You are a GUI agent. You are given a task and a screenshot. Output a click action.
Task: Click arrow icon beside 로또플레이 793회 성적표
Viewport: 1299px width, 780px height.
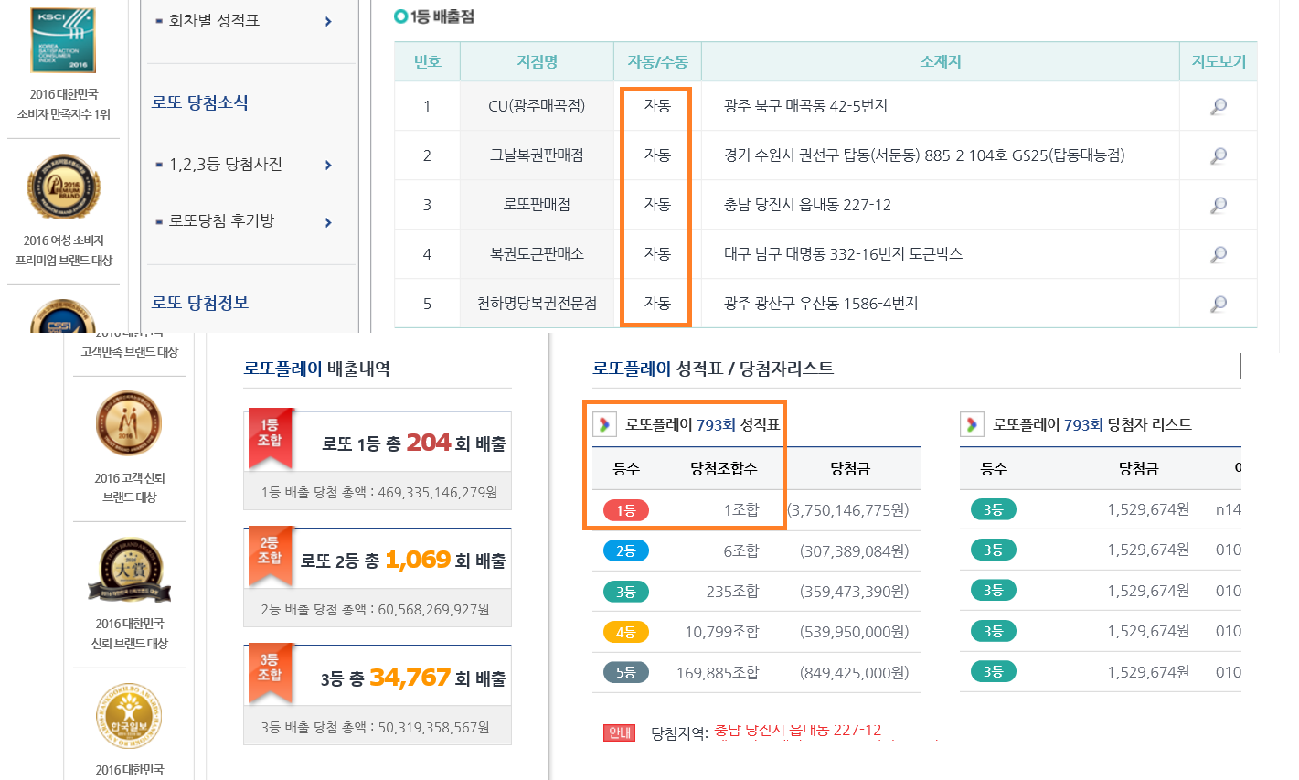point(605,425)
